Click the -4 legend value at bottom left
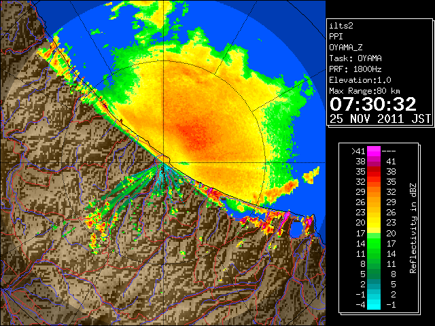435x326 pixels. pyautogui.click(x=360, y=305)
